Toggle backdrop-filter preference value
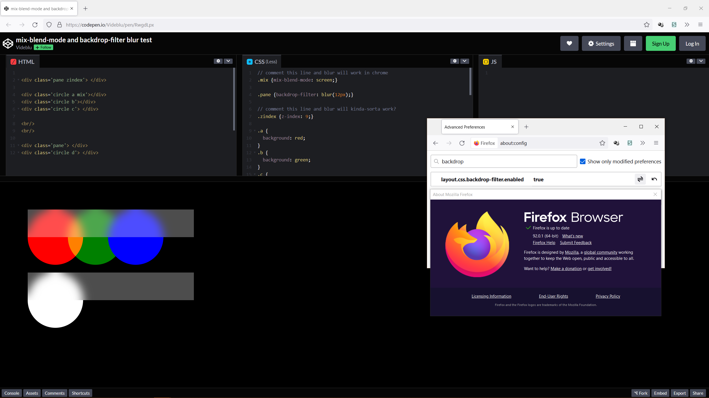The width and height of the screenshot is (709, 398). tap(640, 179)
